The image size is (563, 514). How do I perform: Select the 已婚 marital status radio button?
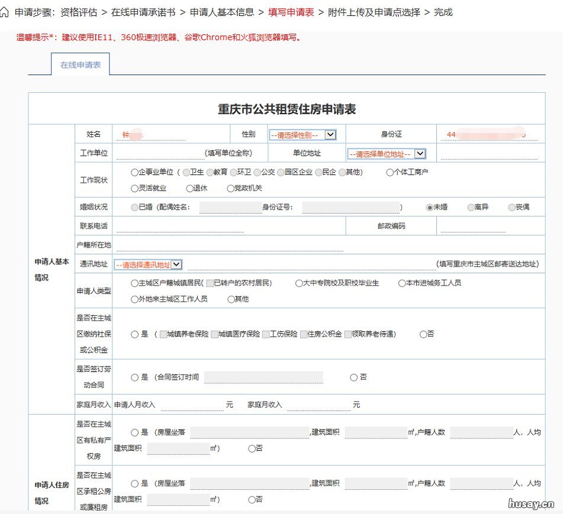(x=134, y=207)
